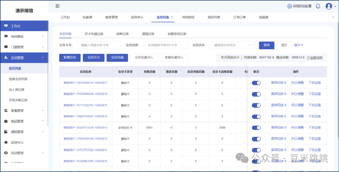Open 手环关联记录 in sidebar

click(18, 100)
